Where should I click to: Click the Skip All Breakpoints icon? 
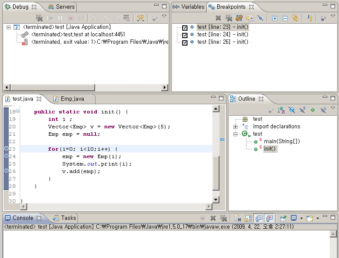click(260, 18)
